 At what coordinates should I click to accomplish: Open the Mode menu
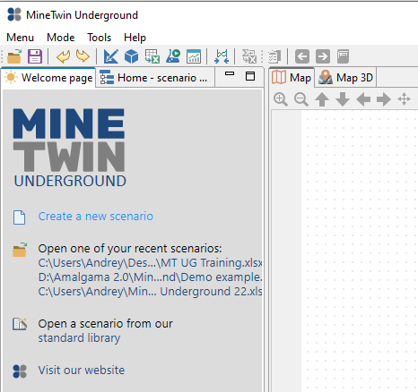pyautogui.click(x=61, y=38)
